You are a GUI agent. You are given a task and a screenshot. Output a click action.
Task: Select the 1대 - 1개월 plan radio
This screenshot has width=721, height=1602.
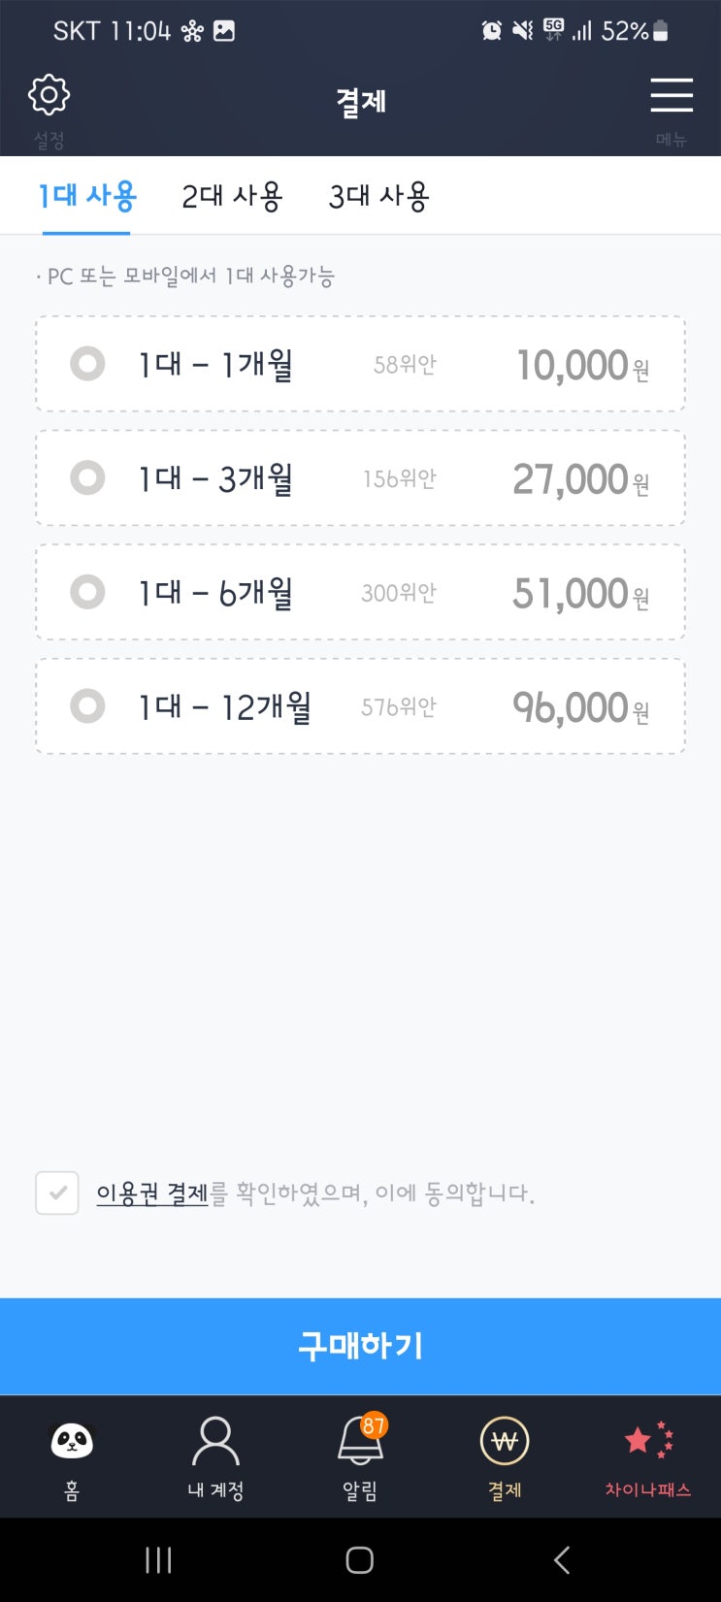tap(87, 365)
